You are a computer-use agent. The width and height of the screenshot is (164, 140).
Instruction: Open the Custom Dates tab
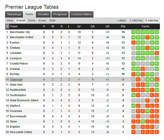[x=81, y=14]
